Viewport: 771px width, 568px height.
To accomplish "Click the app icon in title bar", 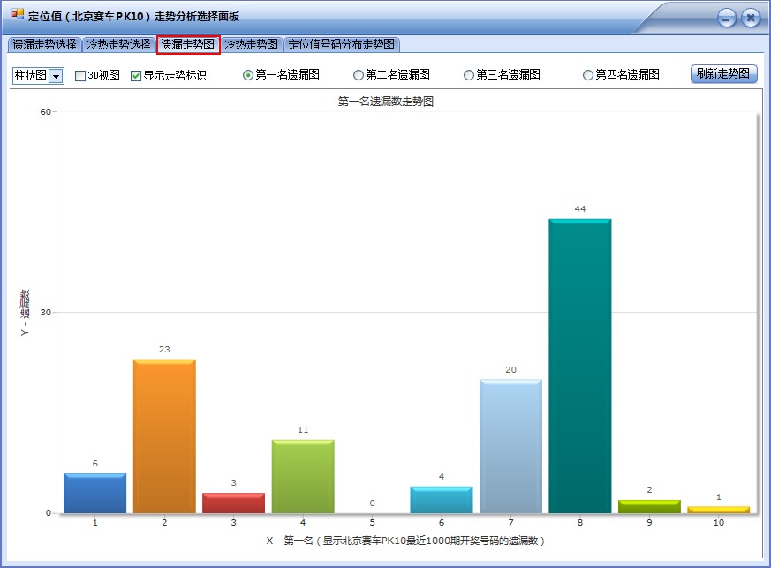I will pos(18,16).
